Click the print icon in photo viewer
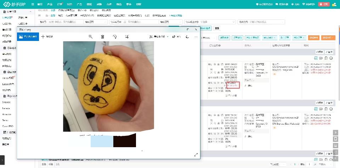The image size is (340, 168). coord(187,37)
